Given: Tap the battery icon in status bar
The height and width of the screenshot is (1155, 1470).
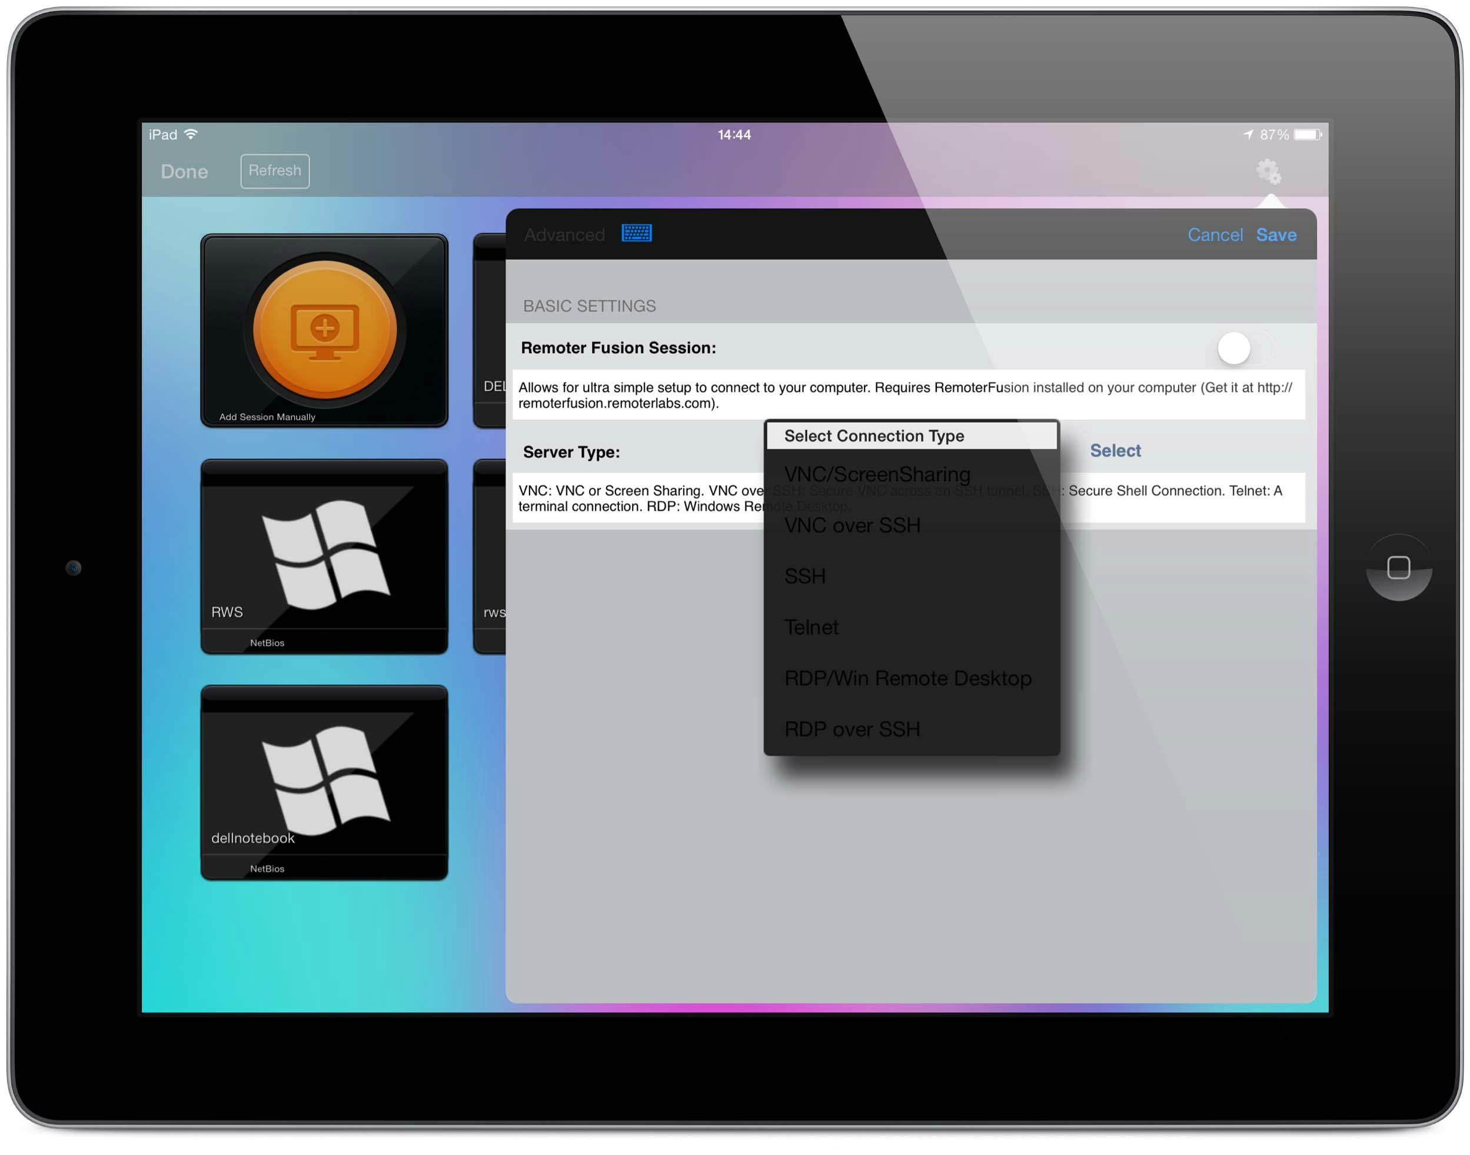Looking at the screenshot, I should 1307,135.
